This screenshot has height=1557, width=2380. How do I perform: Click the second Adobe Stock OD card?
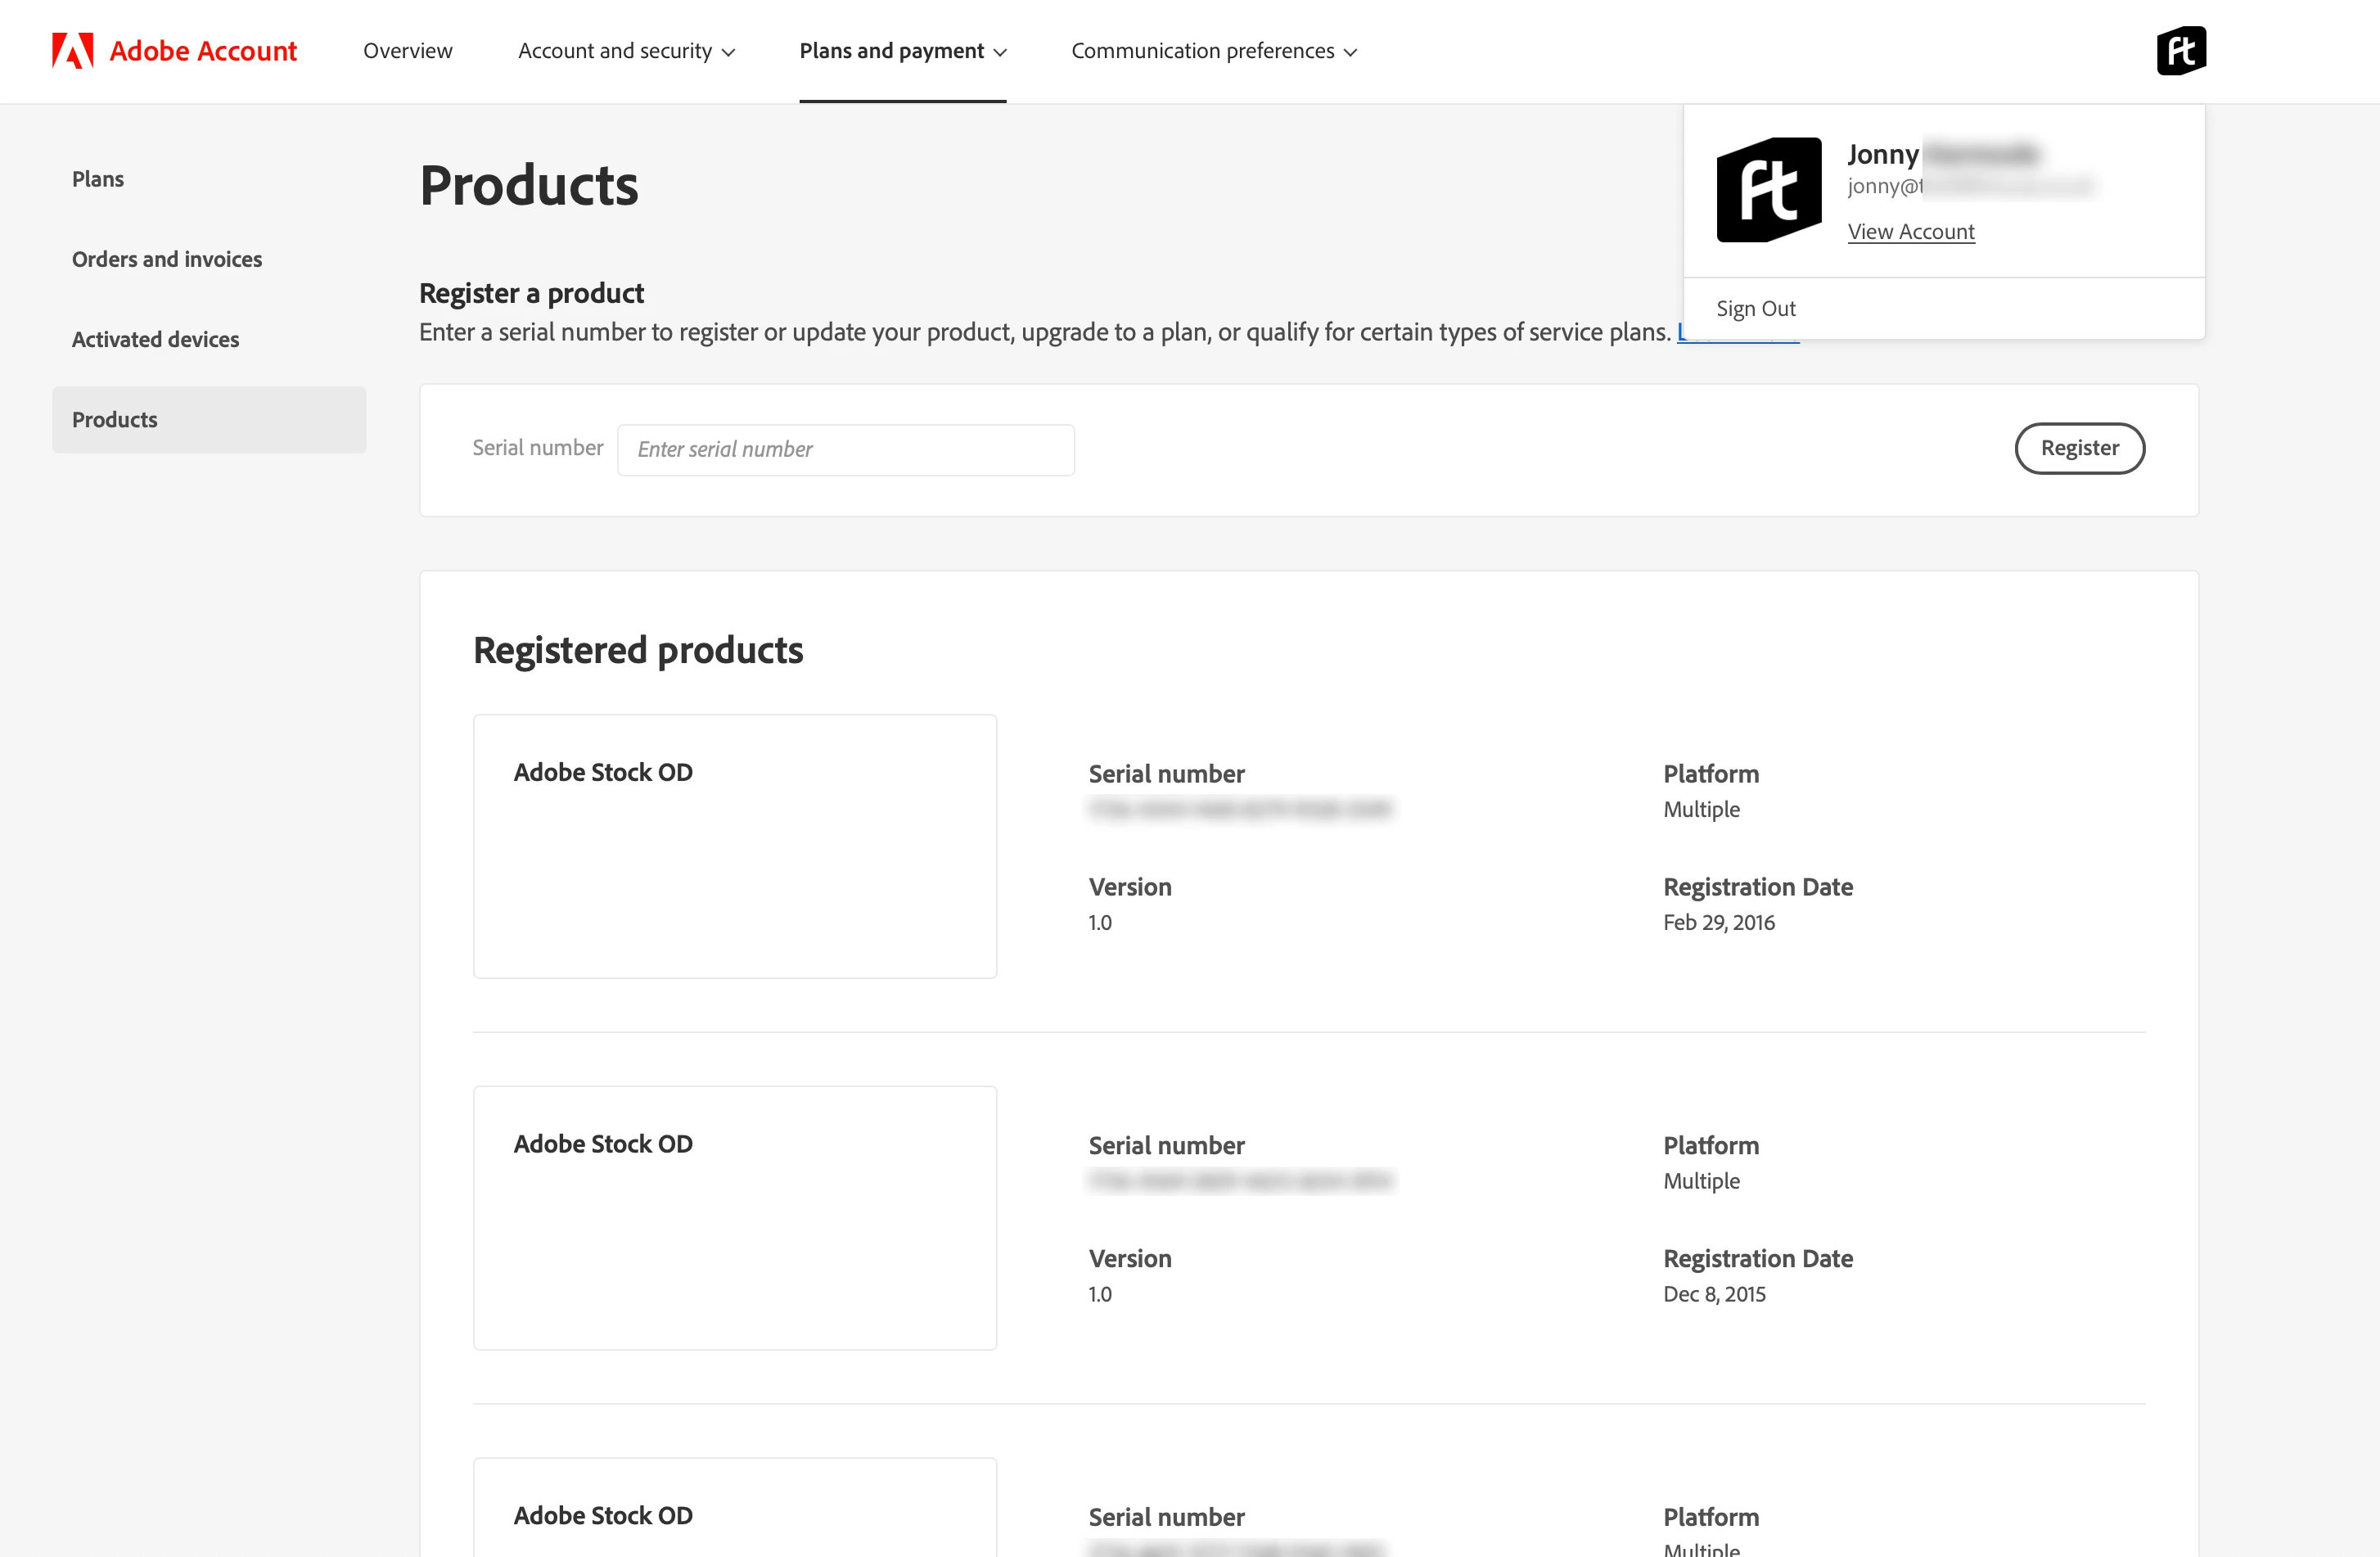click(734, 1217)
